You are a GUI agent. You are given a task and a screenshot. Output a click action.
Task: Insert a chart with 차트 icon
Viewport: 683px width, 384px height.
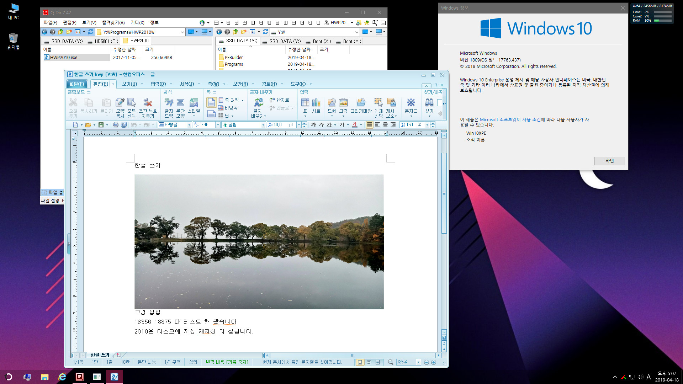click(x=316, y=106)
